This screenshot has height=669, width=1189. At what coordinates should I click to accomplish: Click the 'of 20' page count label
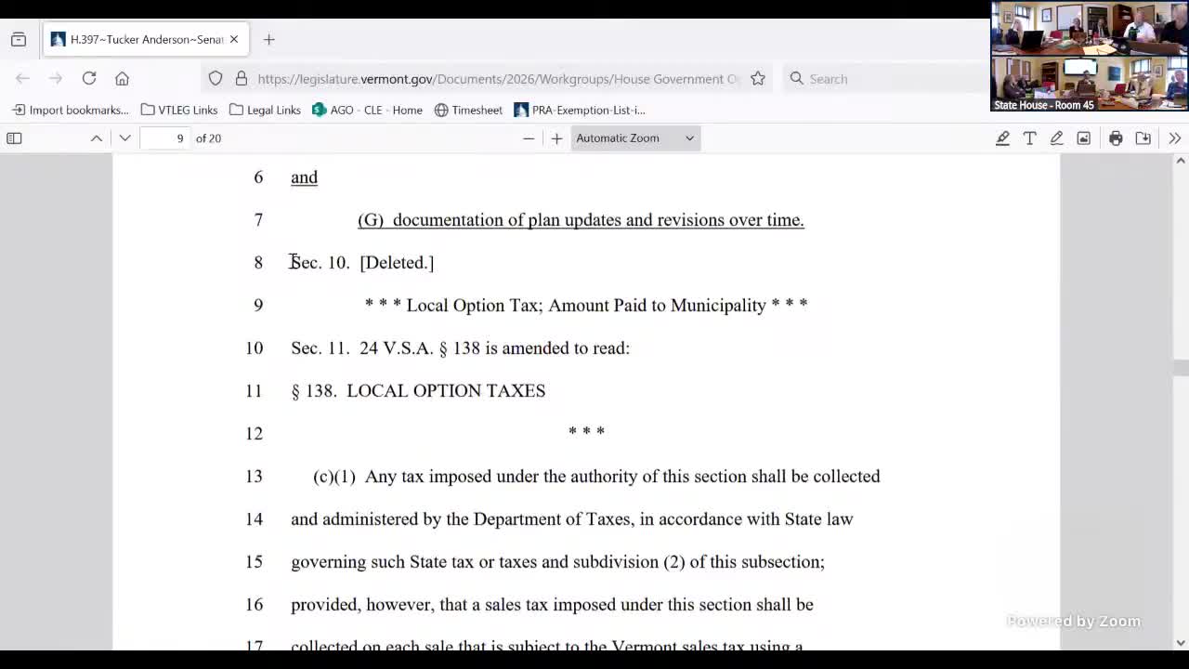pos(208,138)
